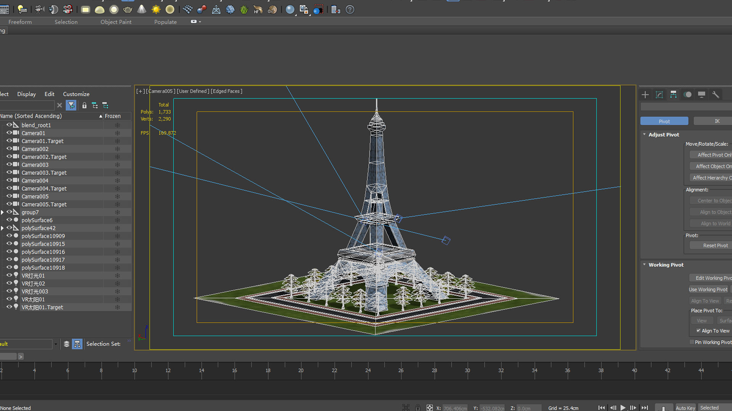Toggle visibility of polySurface6

click(x=9, y=220)
